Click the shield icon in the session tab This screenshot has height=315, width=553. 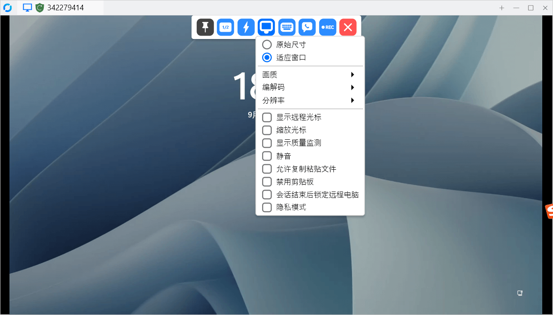[40, 7]
